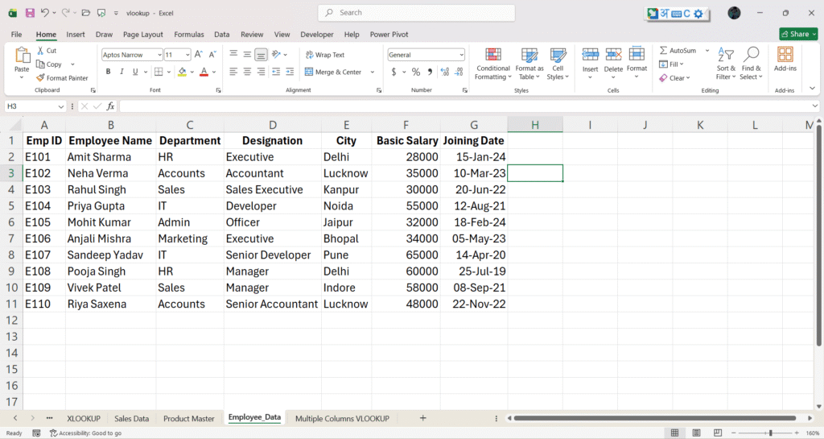The width and height of the screenshot is (824, 439).
Task: Click the Insert cells icon
Action: [590, 54]
